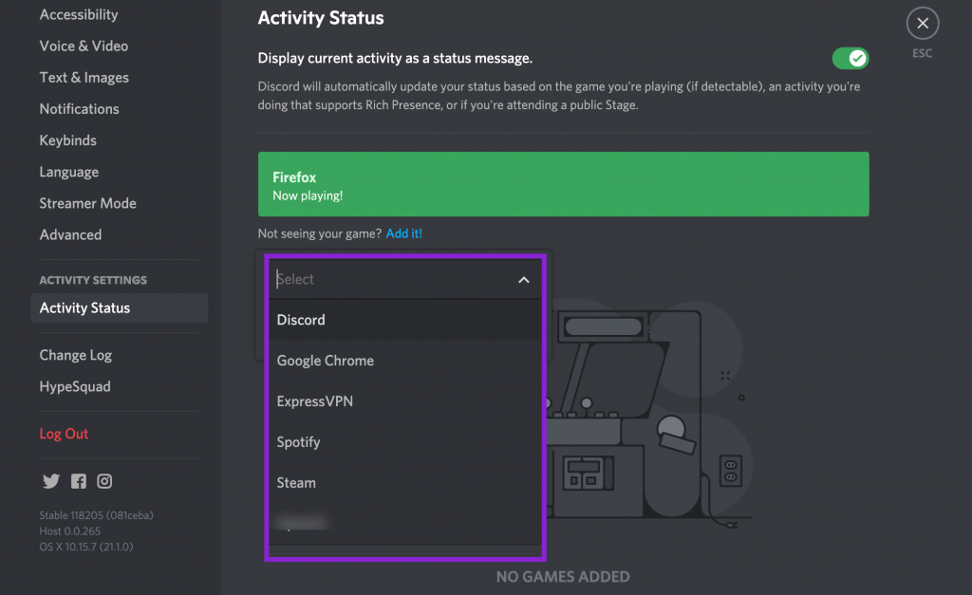
Task: Log Out of Discord
Action: [x=64, y=433]
